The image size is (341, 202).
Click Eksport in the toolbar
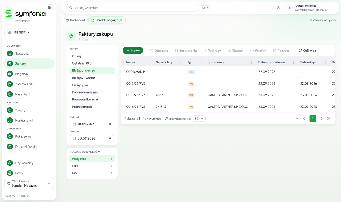tap(236, 50)
